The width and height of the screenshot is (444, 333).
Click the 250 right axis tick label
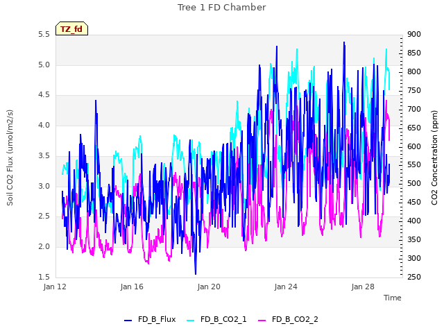(414, 277)
